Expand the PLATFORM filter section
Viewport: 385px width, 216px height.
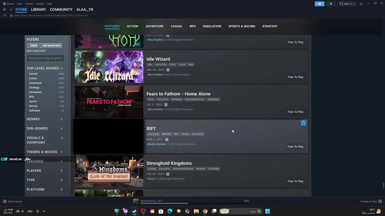point(45,190)
